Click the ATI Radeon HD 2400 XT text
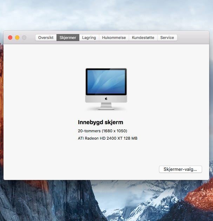The height and width of the screenshot is (221, 213). (100, 138)
